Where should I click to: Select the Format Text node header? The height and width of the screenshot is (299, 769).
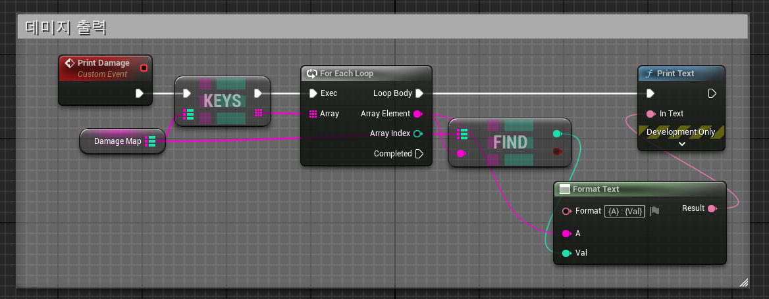pos(639,189)
